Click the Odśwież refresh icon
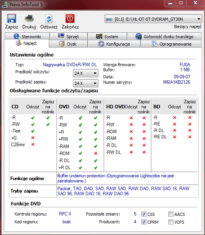Viewport: 205px width, 235px height. pyautogui.click(x=49, y=19)
